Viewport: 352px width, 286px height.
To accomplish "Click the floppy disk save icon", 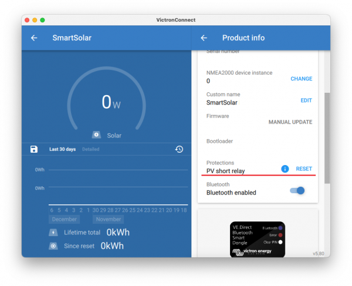I will (x=34, y=149).
